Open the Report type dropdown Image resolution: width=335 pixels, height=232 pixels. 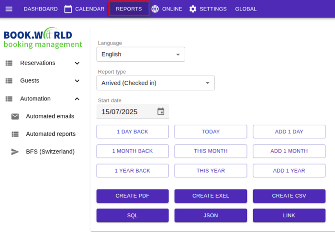pos(156,83)
